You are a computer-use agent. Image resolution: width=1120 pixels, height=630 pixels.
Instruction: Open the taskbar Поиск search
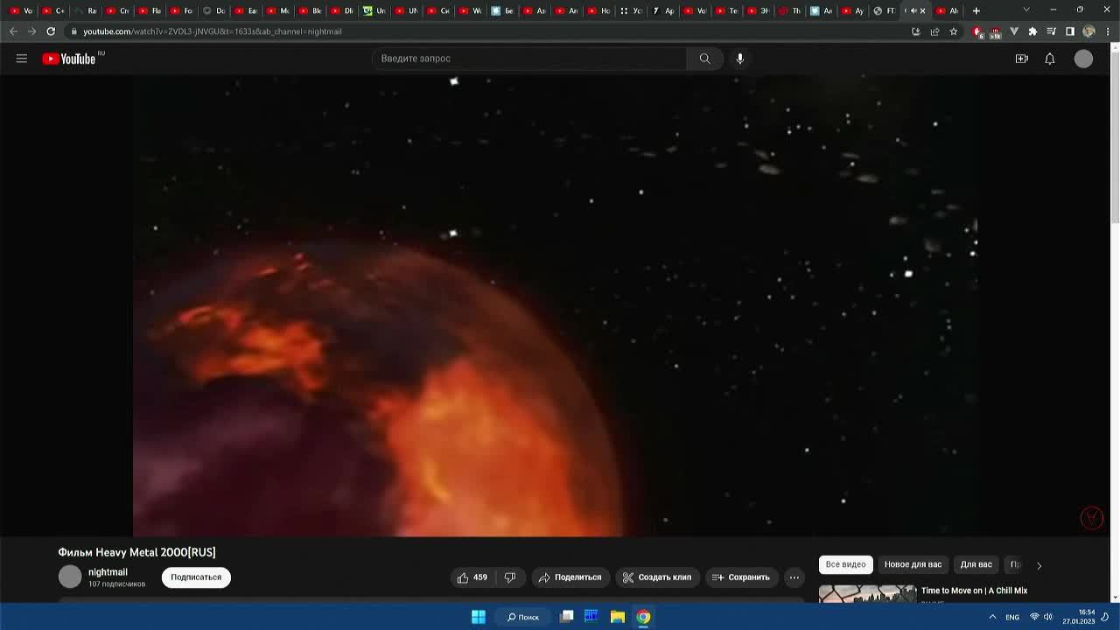(x=522, y=617)
